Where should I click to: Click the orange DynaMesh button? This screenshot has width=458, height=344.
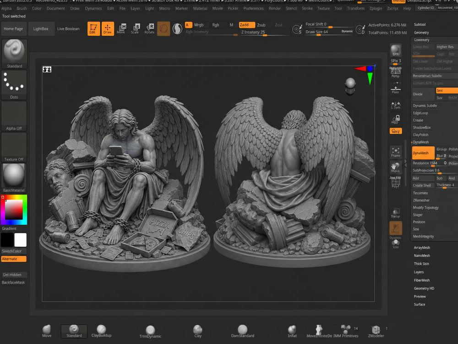click(x=423, y=153)
